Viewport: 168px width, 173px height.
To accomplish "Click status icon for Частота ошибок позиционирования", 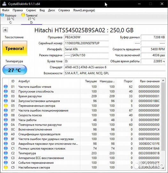I will pos(6,110).
